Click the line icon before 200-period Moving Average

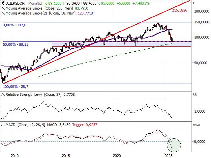(3, 8)
